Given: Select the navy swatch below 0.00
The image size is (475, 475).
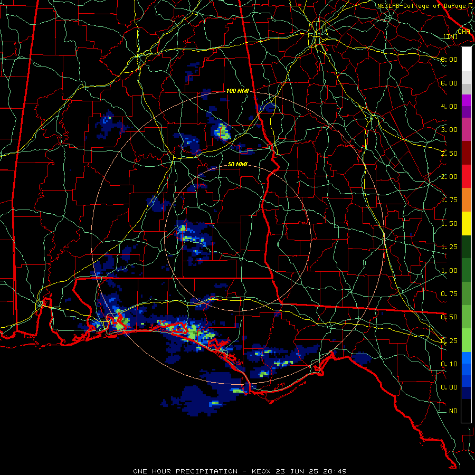Looking at the screenshot, I should pyautogui.click(x=466, y=393).
